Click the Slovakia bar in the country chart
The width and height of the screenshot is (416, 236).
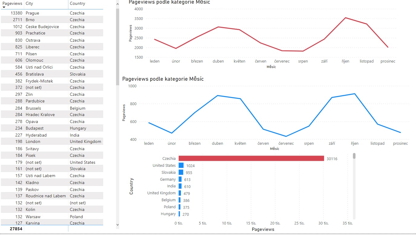click(181, 173)
